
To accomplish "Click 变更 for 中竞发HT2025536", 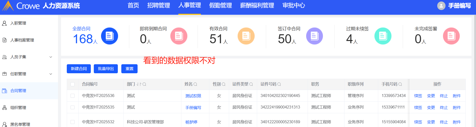I will [x=431, y=96].
